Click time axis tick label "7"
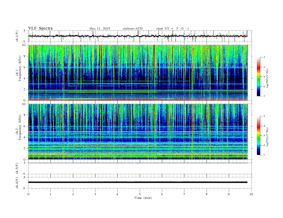The width and height of the screenshot is (283, 218). click(184, 194)
